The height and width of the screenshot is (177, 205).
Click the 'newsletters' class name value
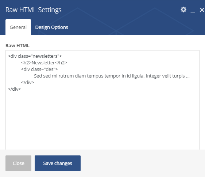click(45, 56)
